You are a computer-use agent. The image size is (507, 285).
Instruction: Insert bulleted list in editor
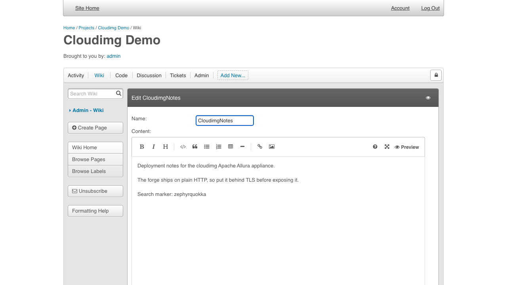[207, 147]
